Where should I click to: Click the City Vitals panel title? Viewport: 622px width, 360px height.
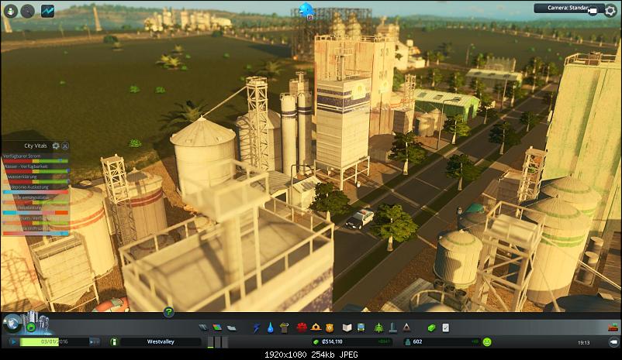point(36,146)
